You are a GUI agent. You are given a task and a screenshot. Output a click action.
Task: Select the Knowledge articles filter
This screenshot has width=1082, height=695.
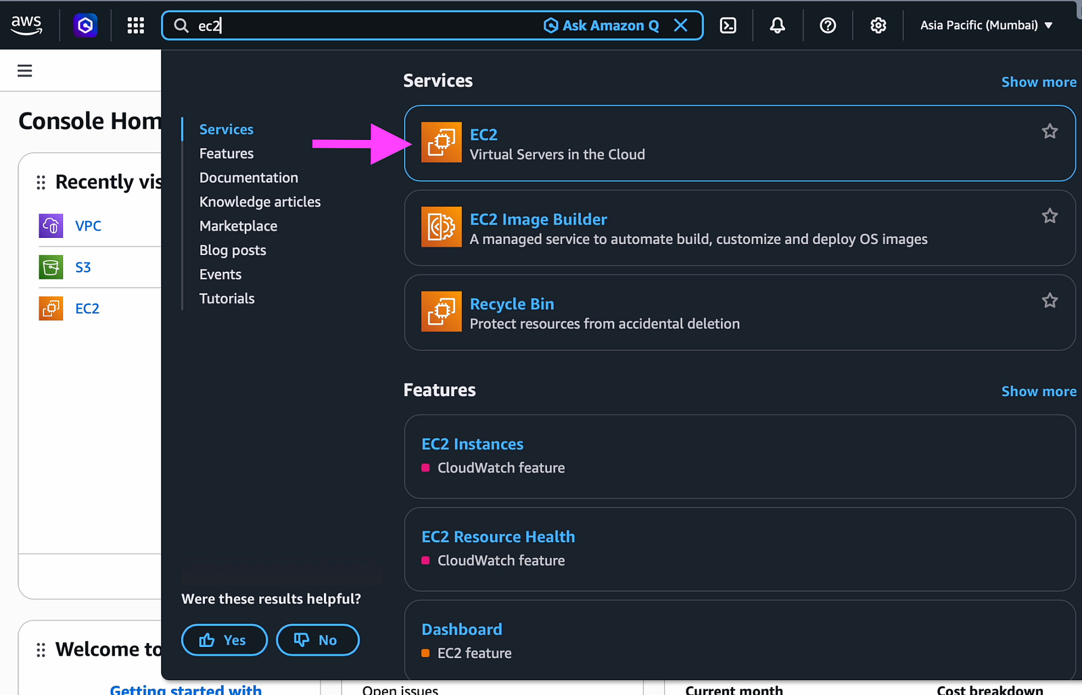(260, 201)
